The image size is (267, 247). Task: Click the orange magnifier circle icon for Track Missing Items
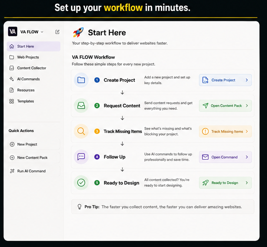81,131
